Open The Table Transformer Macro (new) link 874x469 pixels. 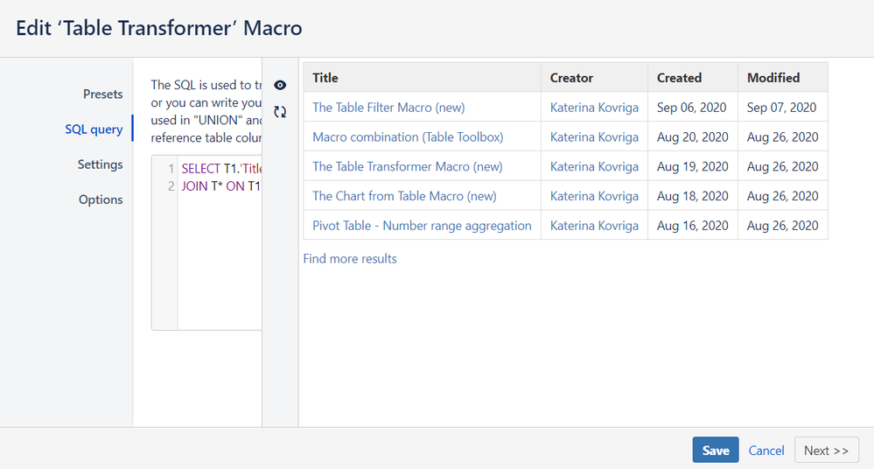click(x=407, y=166)
